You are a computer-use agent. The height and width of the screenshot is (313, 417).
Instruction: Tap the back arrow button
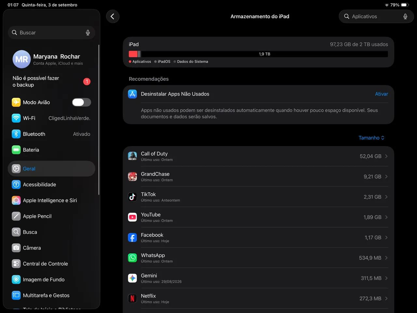(112, 16)
